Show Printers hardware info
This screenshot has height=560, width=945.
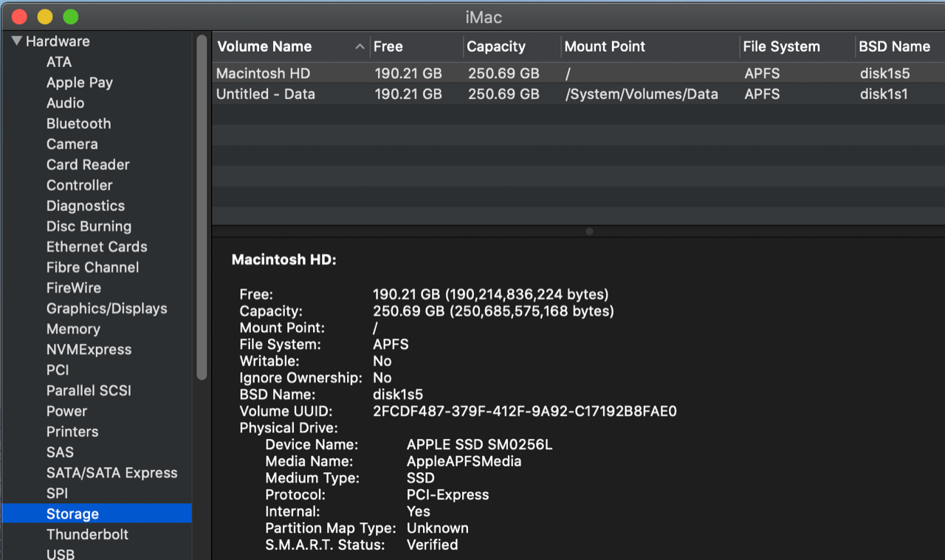click(72, 432)
